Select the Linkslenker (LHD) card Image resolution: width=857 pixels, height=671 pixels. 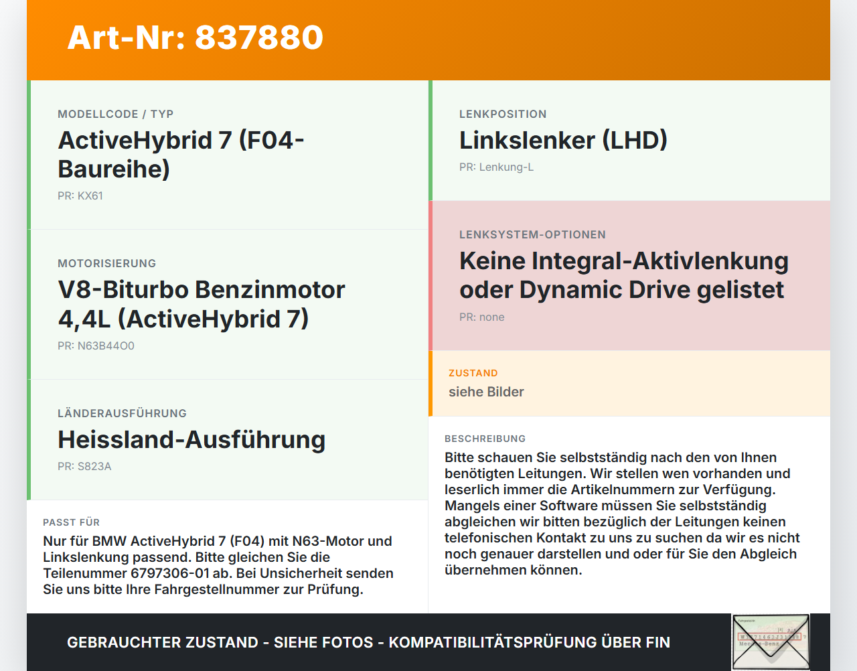(629, 141)
